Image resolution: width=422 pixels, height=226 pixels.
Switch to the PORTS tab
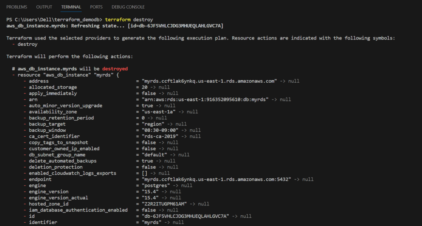tap(96, 7)
